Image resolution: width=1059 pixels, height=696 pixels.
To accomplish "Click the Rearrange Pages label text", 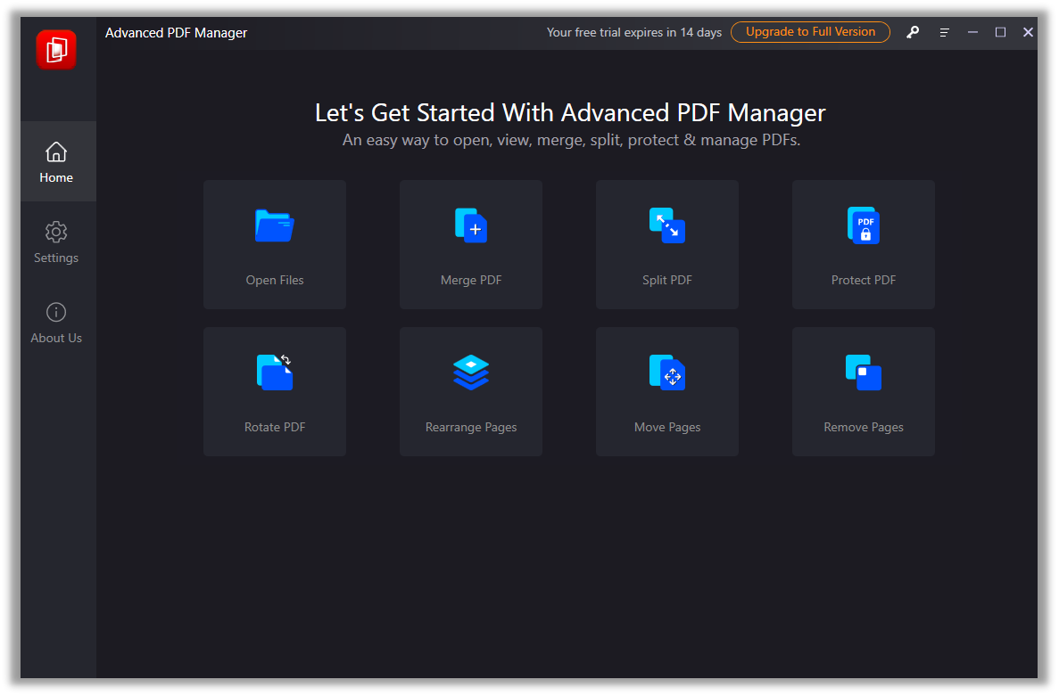I will point(471,427).
